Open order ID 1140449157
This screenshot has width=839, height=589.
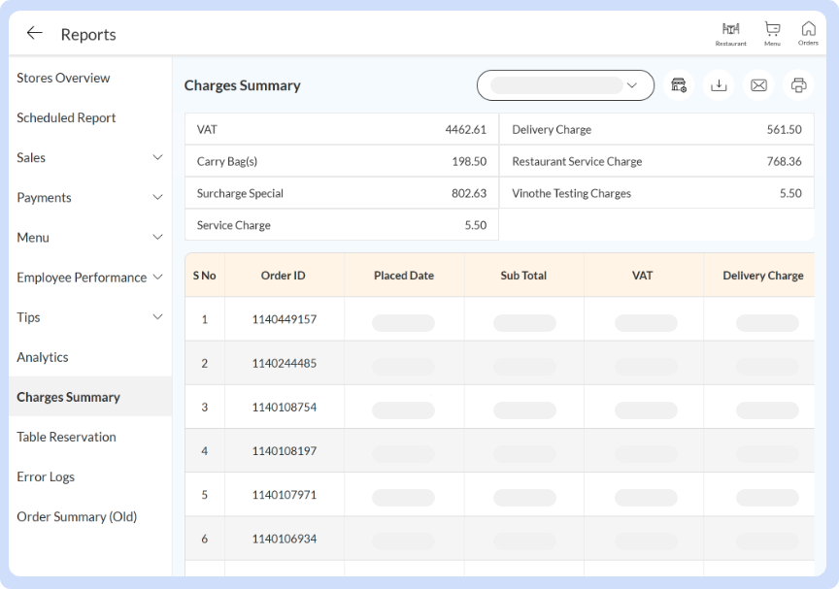coord(284,319)
